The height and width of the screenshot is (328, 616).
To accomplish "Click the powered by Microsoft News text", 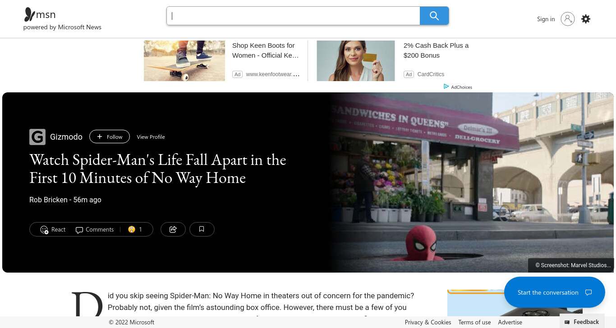I will coord(62,27).
